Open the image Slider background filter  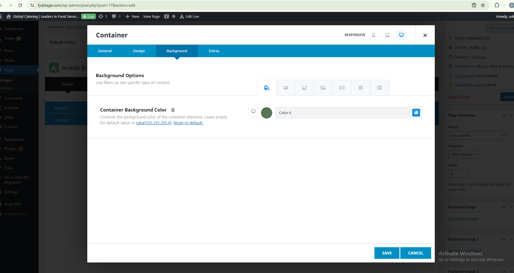pyautogui.click(x=323, y=88)
